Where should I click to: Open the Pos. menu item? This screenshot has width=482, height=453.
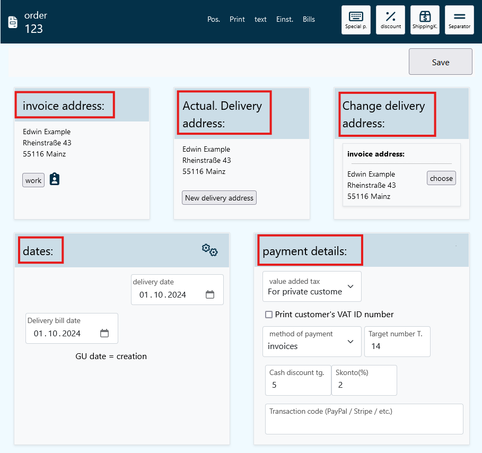click(214, 20)
